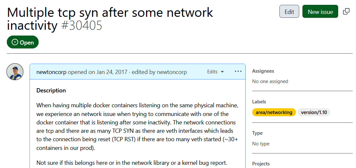This screenshot has height=168, width=356.
Task: Click the Labels sidebar heading
Action: click(x=259, y=102)
